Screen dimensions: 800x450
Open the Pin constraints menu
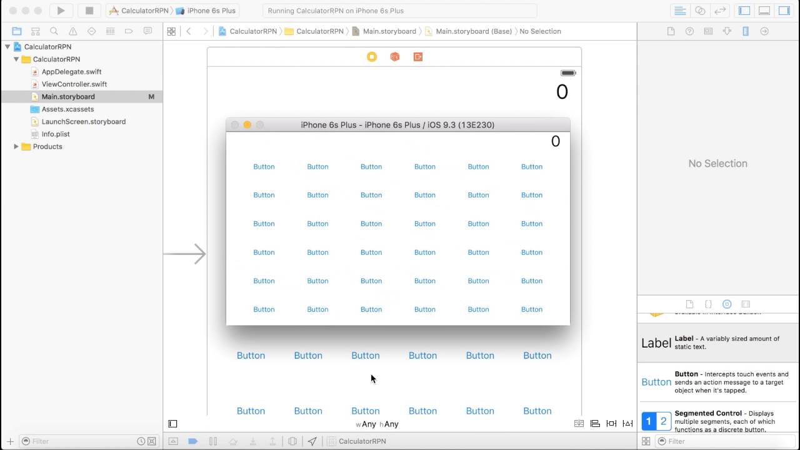pos(612,424)
